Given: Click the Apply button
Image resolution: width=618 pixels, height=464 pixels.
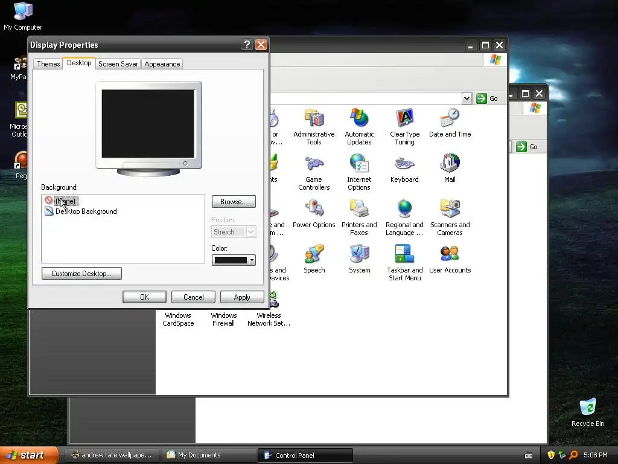Looking at the screenshot, I should [x=242, y=297].
